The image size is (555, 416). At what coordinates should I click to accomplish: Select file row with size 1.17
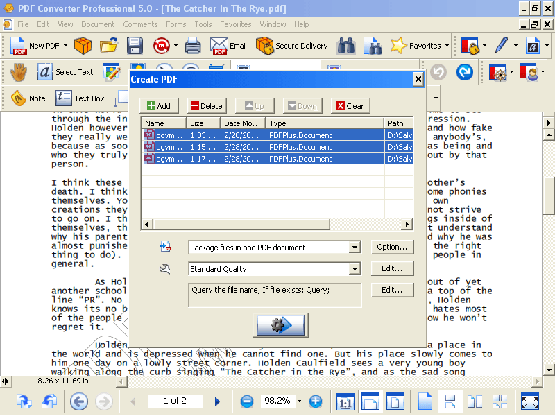pos(277,159)
